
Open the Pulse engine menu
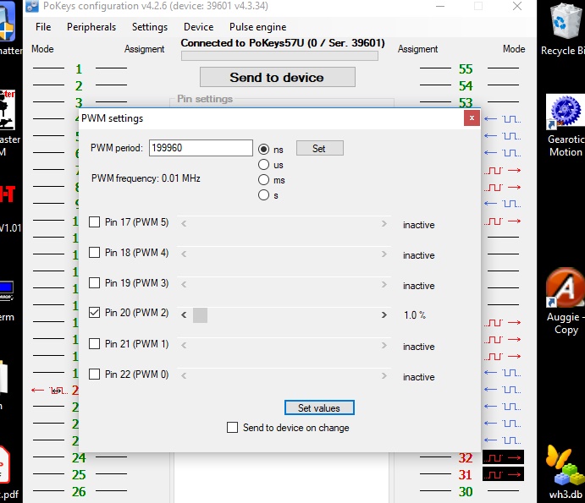click(257, 27)
